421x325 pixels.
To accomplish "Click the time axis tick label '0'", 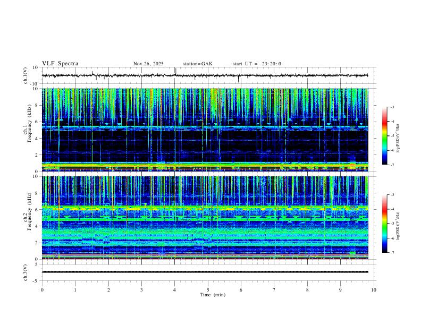I will (42, 290).
